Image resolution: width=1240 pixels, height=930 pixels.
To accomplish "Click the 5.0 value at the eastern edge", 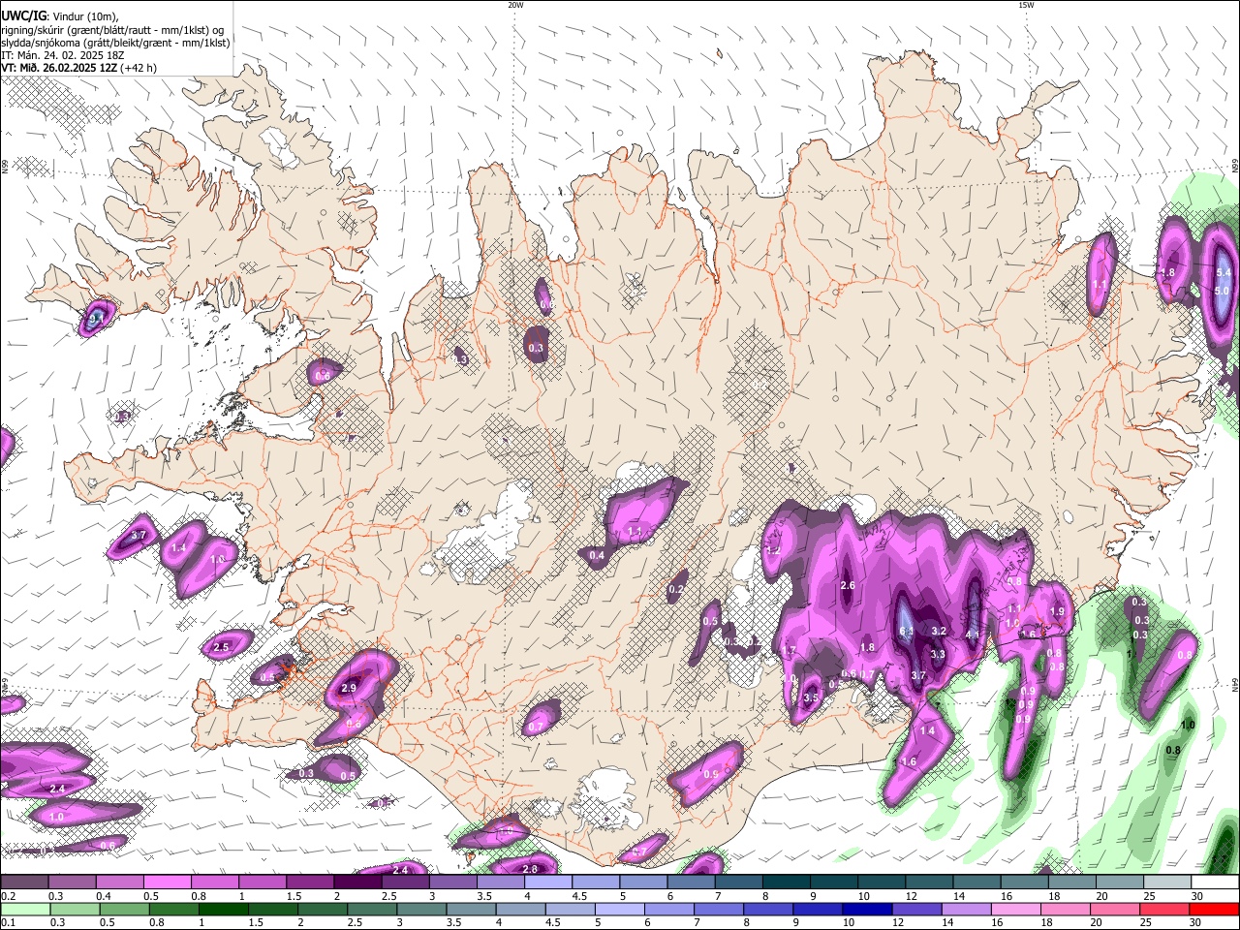I will point(1222,291).
